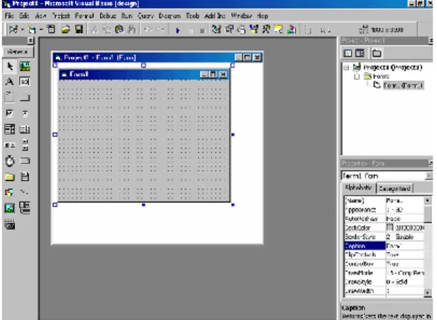Click View Code in Project Explorer
This screenshot has height=320, width=437.
coord(348,53)
